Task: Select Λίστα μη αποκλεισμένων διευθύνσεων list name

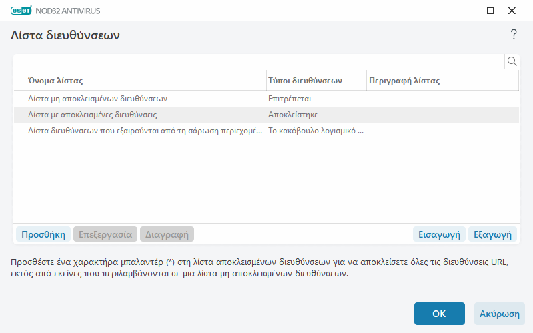Action: tap(97, 98)
